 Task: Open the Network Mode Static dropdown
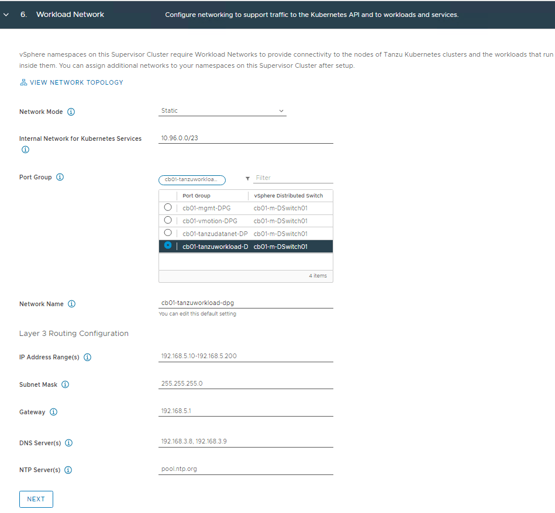(x=223, y=111)
